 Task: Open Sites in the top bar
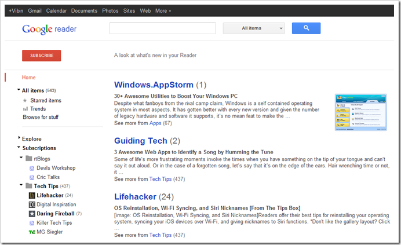(x=129, y=11)
